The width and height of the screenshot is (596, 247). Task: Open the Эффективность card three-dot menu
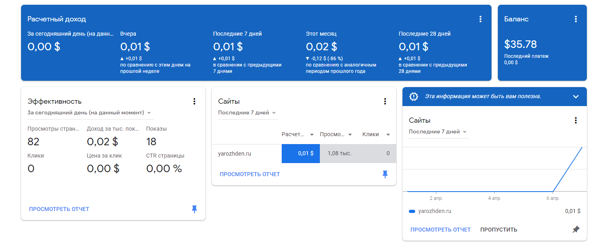coord(194,101)
